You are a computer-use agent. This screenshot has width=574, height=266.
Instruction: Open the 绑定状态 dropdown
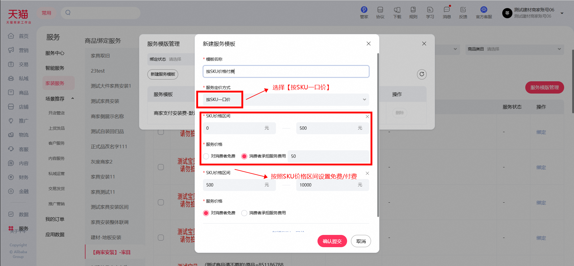[x=171, y=59]
